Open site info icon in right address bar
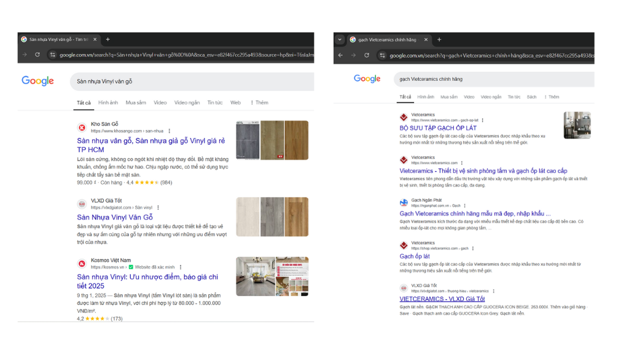The width and height of the screenshot is (629, 358). [382, 55]
